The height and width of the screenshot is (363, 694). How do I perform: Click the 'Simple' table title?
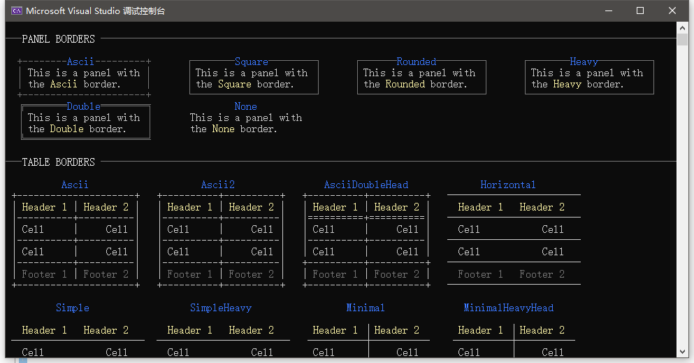point(73,308)
